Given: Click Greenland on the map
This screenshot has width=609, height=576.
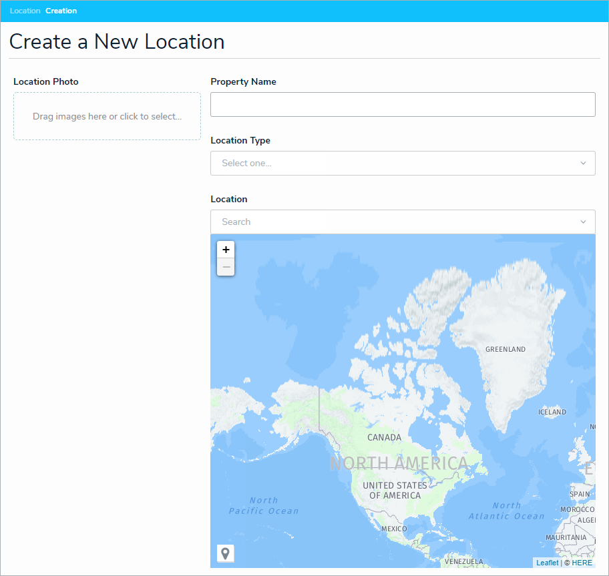Looking at the screenshot, I should coord(505,349).
